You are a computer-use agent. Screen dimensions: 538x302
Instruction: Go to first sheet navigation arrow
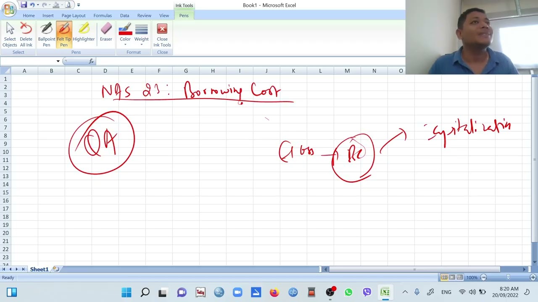click(4, 269)
